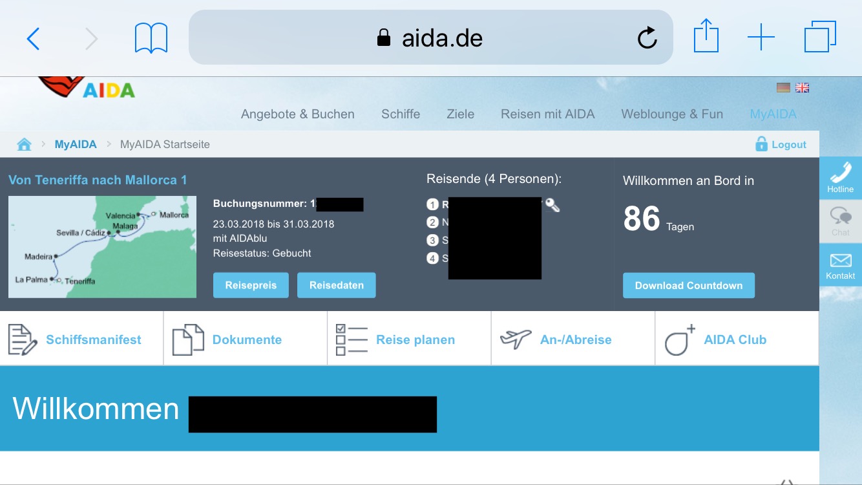Click the Logout link
This screenshot has height=485, width=862.
pyautogui.click(x=781, y=145)
